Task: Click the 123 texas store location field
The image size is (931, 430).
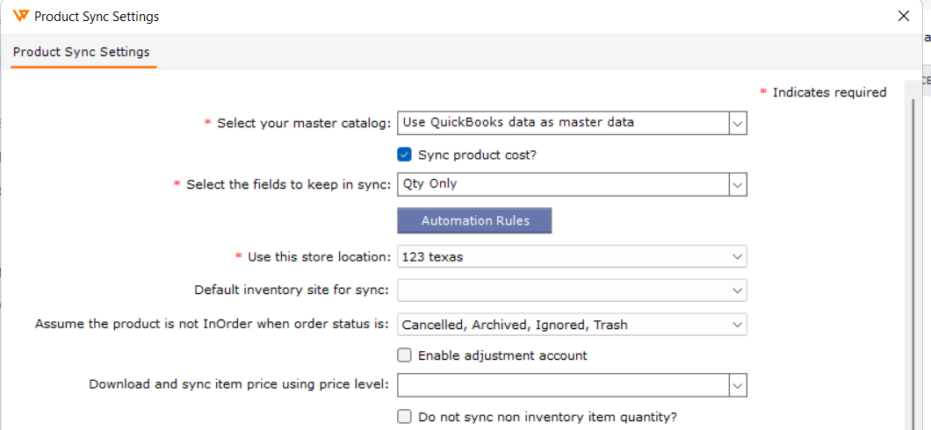Action: (x=562, y=257)
